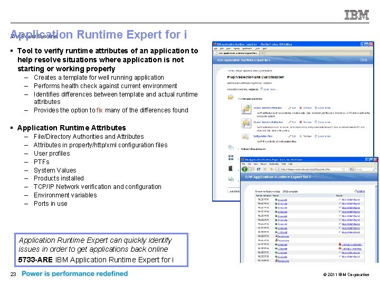
Task: Click the slide page number 23
Action: tap(13, 274)
